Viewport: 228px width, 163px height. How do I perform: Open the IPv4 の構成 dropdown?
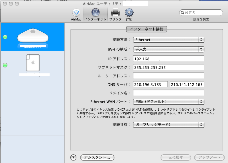pyautogui.click(x=169, y=49)
